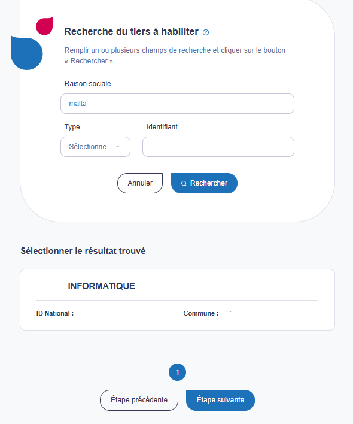
Task: Focus the Raison sociale field containing malta
Action: (177, 104)
